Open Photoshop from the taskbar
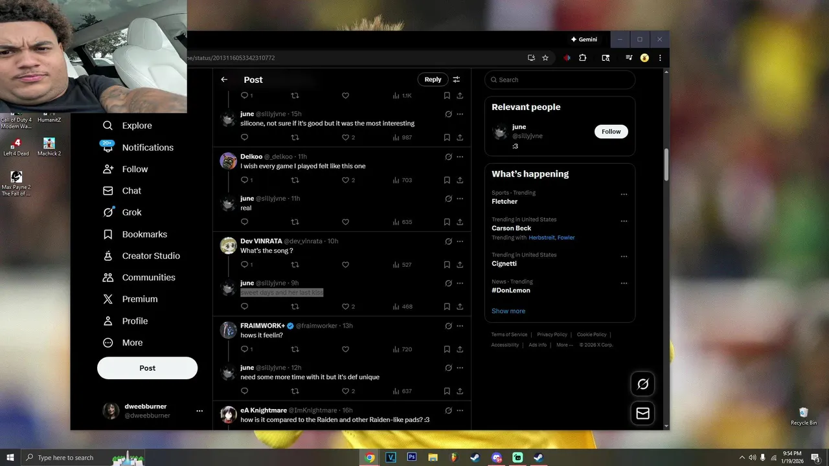Viewport: 829px width, 466px height. (411, 458)
